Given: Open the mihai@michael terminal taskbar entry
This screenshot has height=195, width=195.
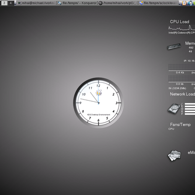Looking at the screenshot, I should 37,3.
